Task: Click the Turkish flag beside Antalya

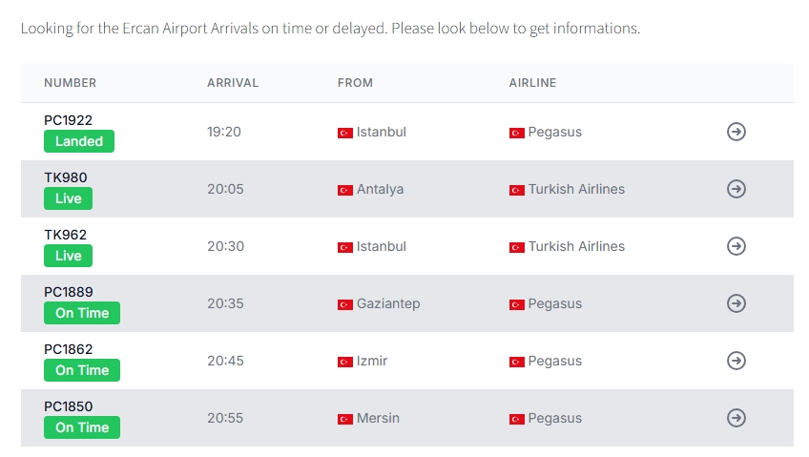Action: pos(345,190)
